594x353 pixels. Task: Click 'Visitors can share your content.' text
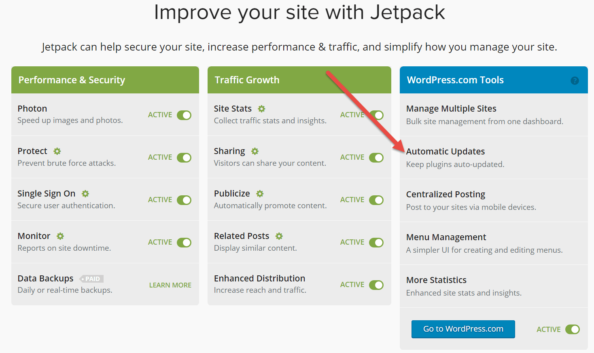(270, 163)
